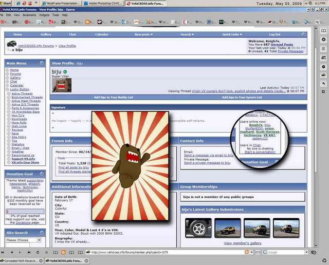This screenshot has height=265, width=329.
Task: Click Add biju to Your Ignore List
Action: point(242,97)
